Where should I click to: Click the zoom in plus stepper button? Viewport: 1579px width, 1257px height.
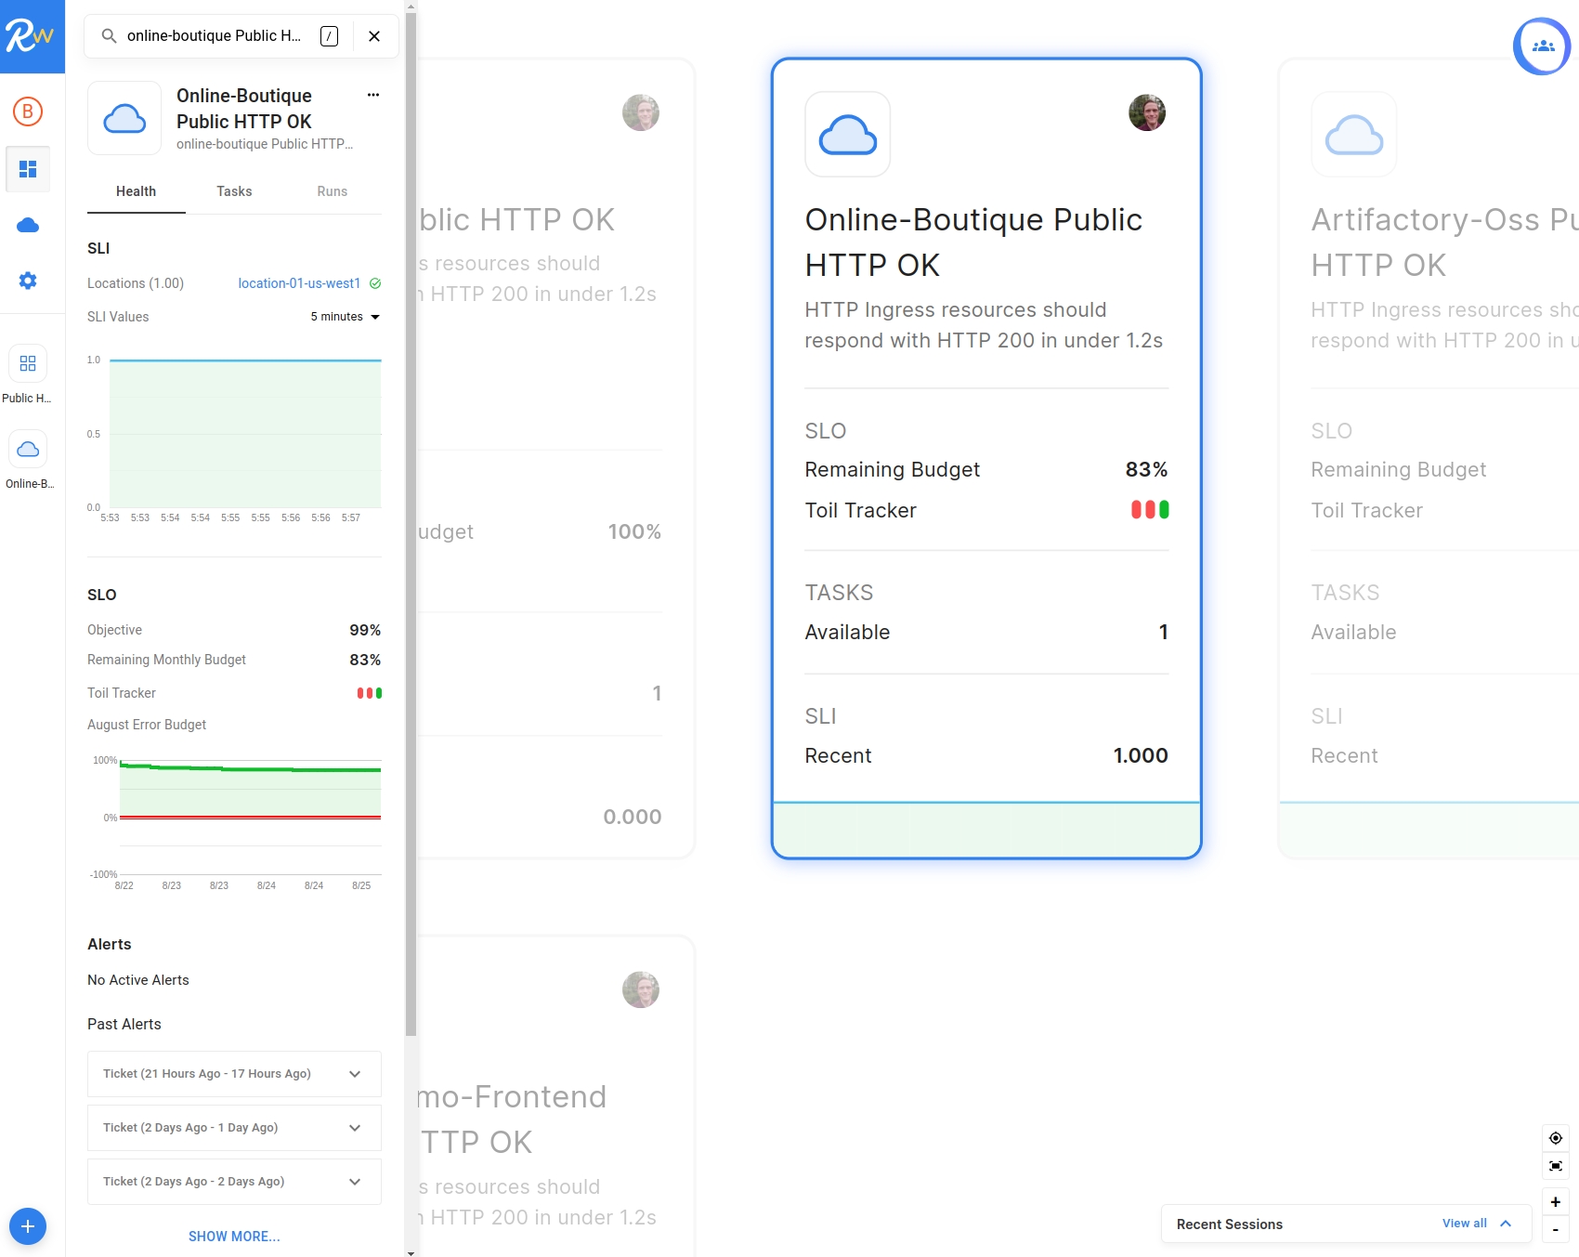(1556, 1202)
